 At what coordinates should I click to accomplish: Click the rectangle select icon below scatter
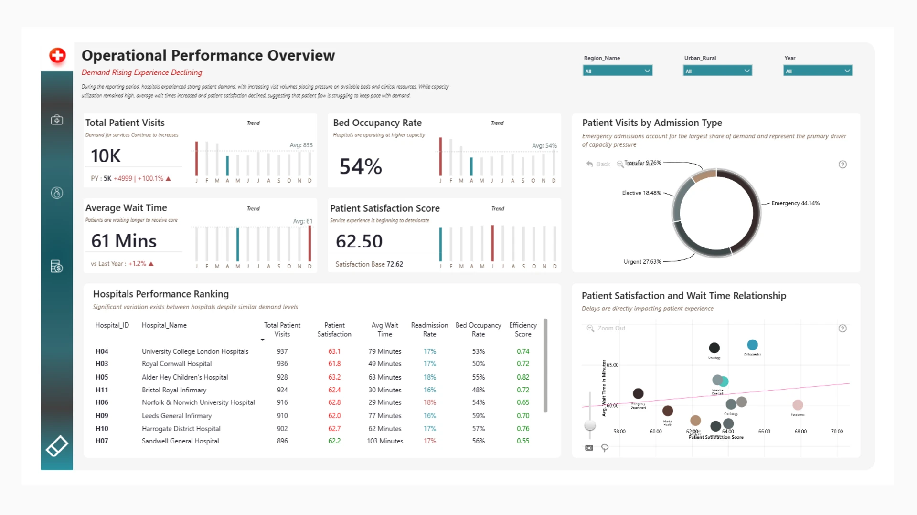coord(589,448)
